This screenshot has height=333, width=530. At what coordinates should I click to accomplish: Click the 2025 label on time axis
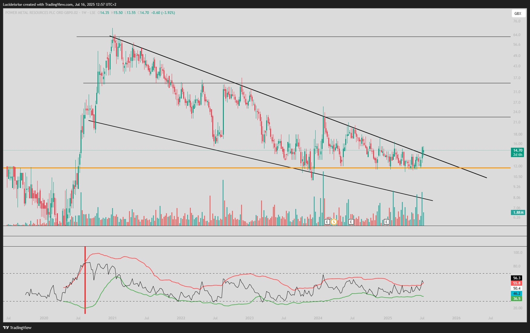pos(388,318)
